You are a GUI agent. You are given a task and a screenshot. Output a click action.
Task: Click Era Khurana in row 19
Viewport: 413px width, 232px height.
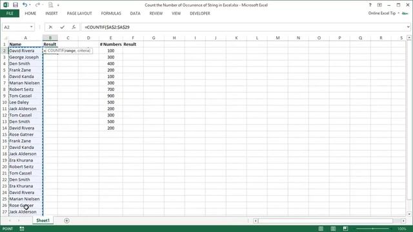(x=26, y=160)
